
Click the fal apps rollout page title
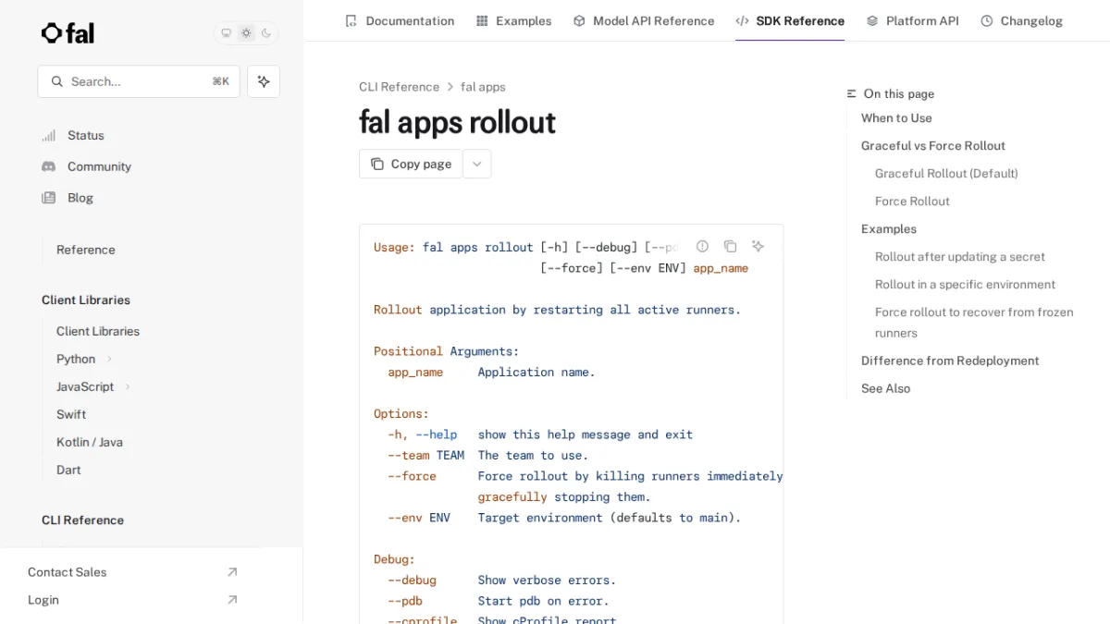click(x=457, y=122)
